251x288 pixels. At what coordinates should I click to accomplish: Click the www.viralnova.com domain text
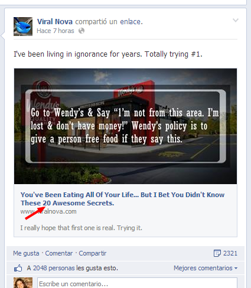point(48,211)
